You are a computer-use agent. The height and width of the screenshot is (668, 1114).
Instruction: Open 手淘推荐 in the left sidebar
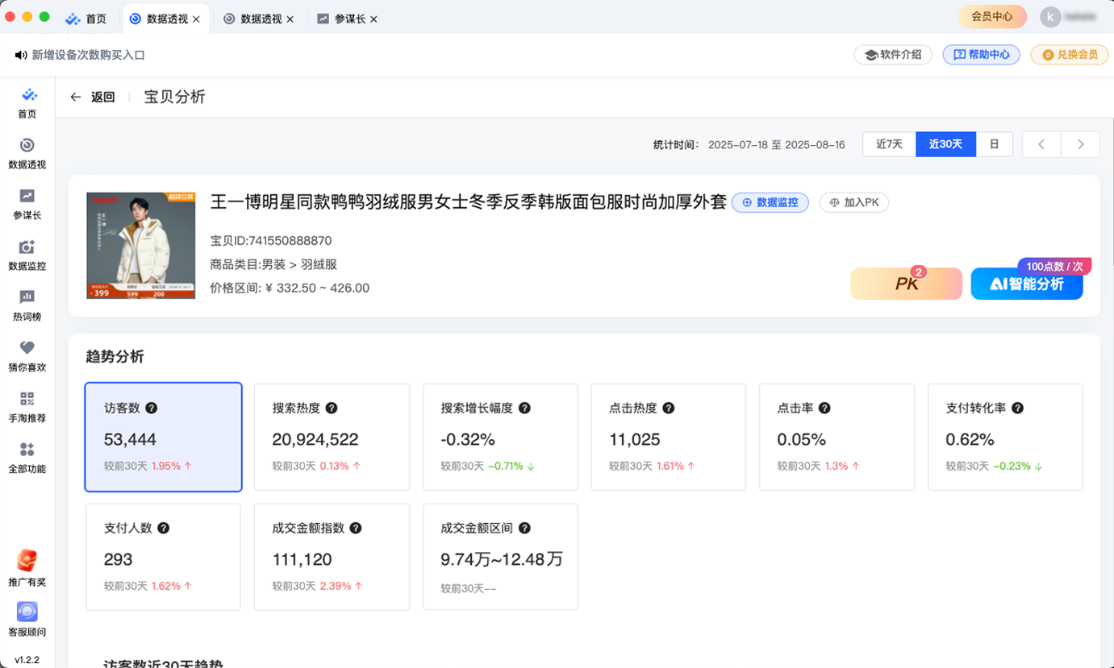[x=27, y=406]
